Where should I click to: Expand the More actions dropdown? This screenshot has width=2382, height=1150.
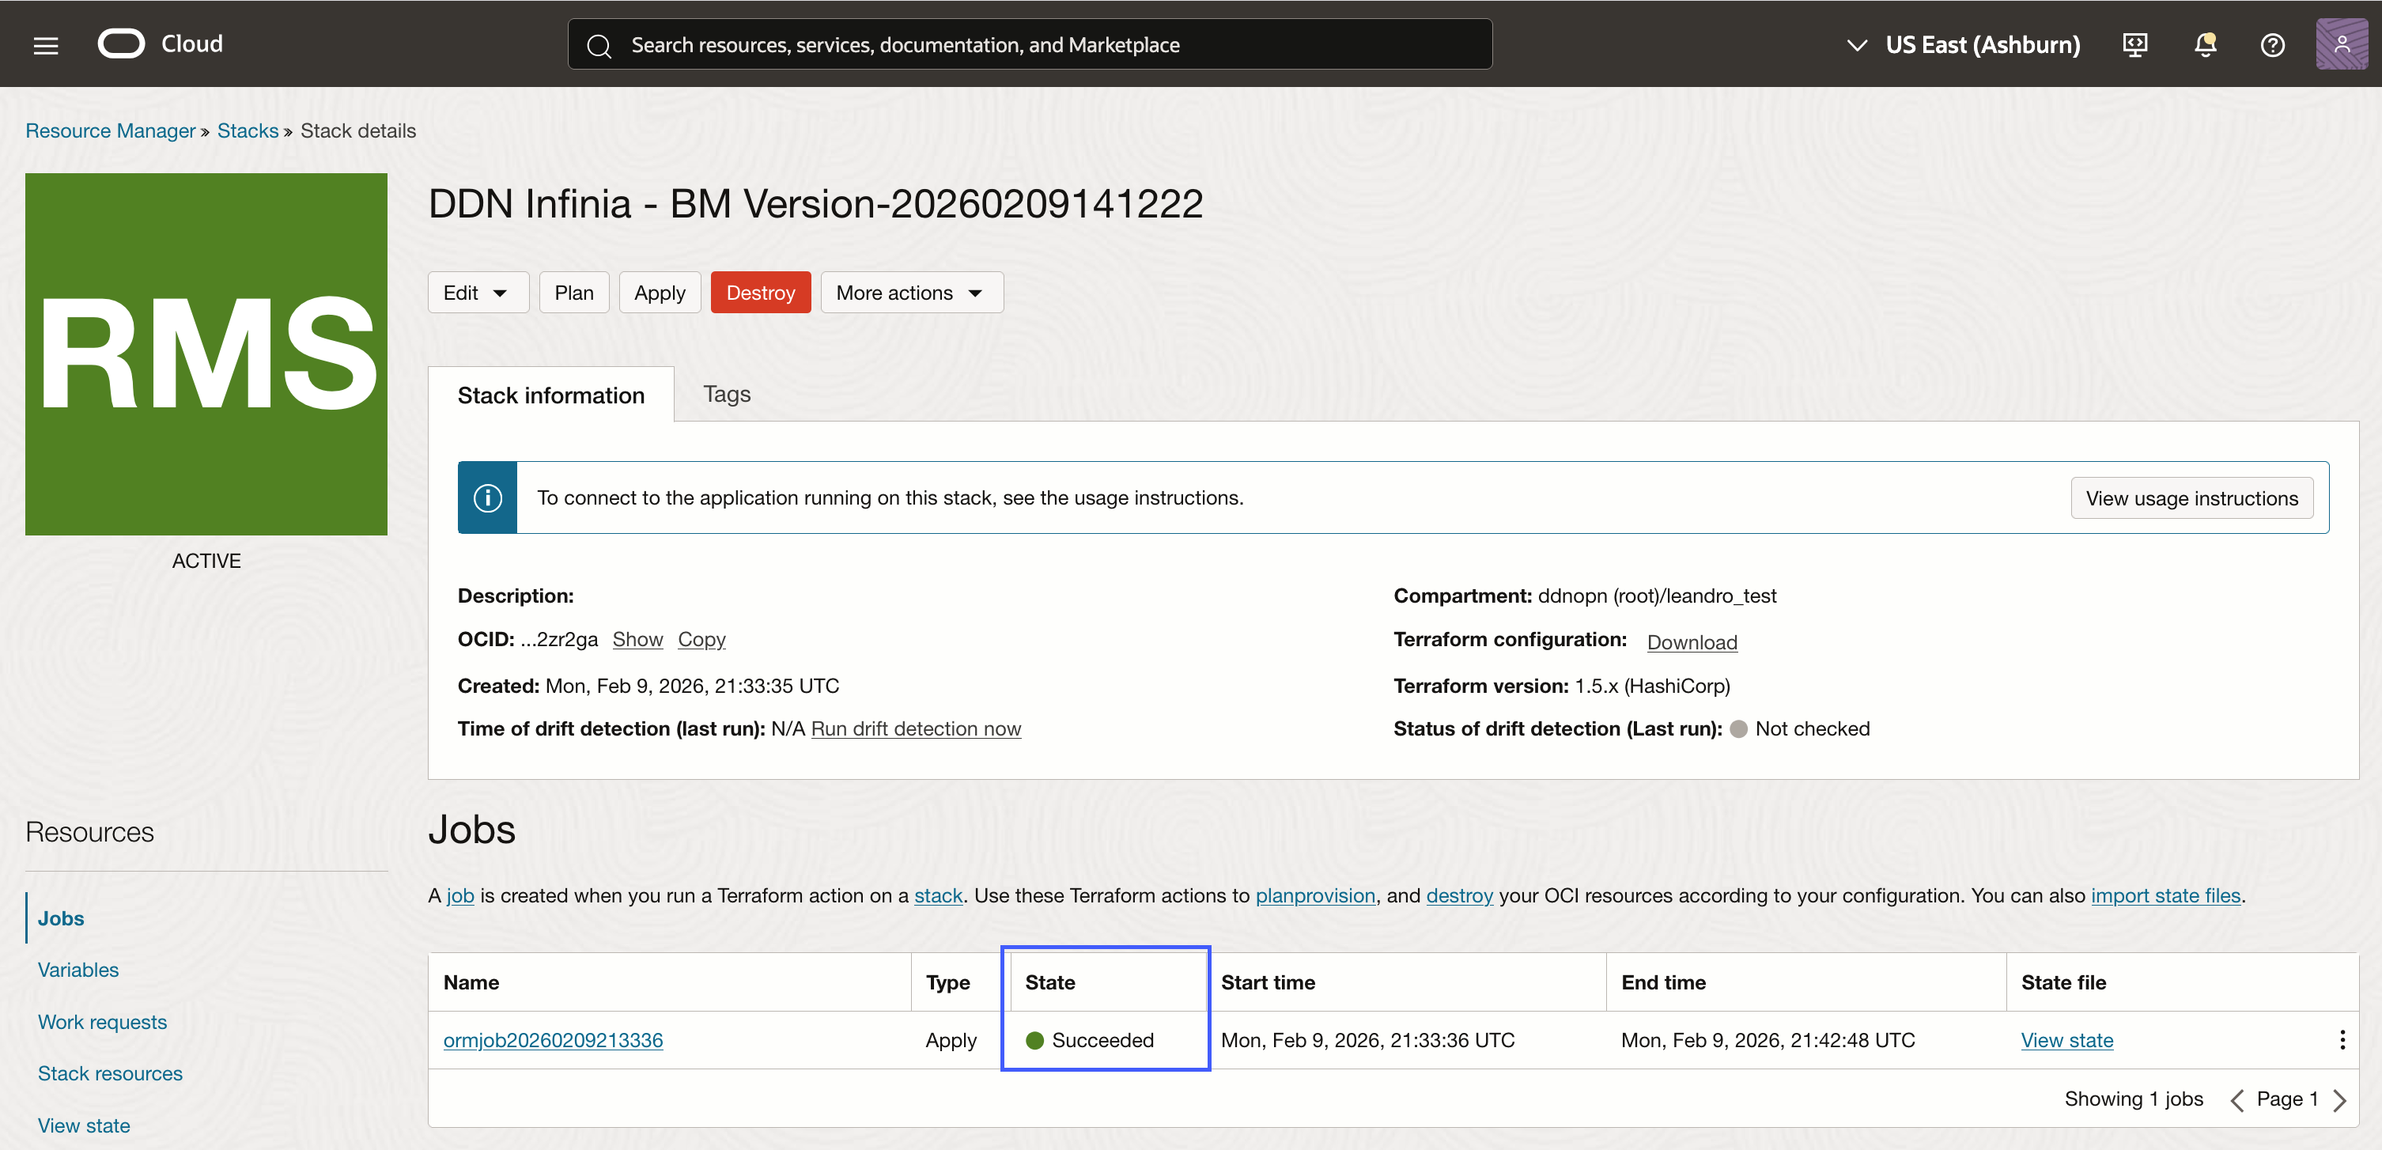click(x=910, y=292)
